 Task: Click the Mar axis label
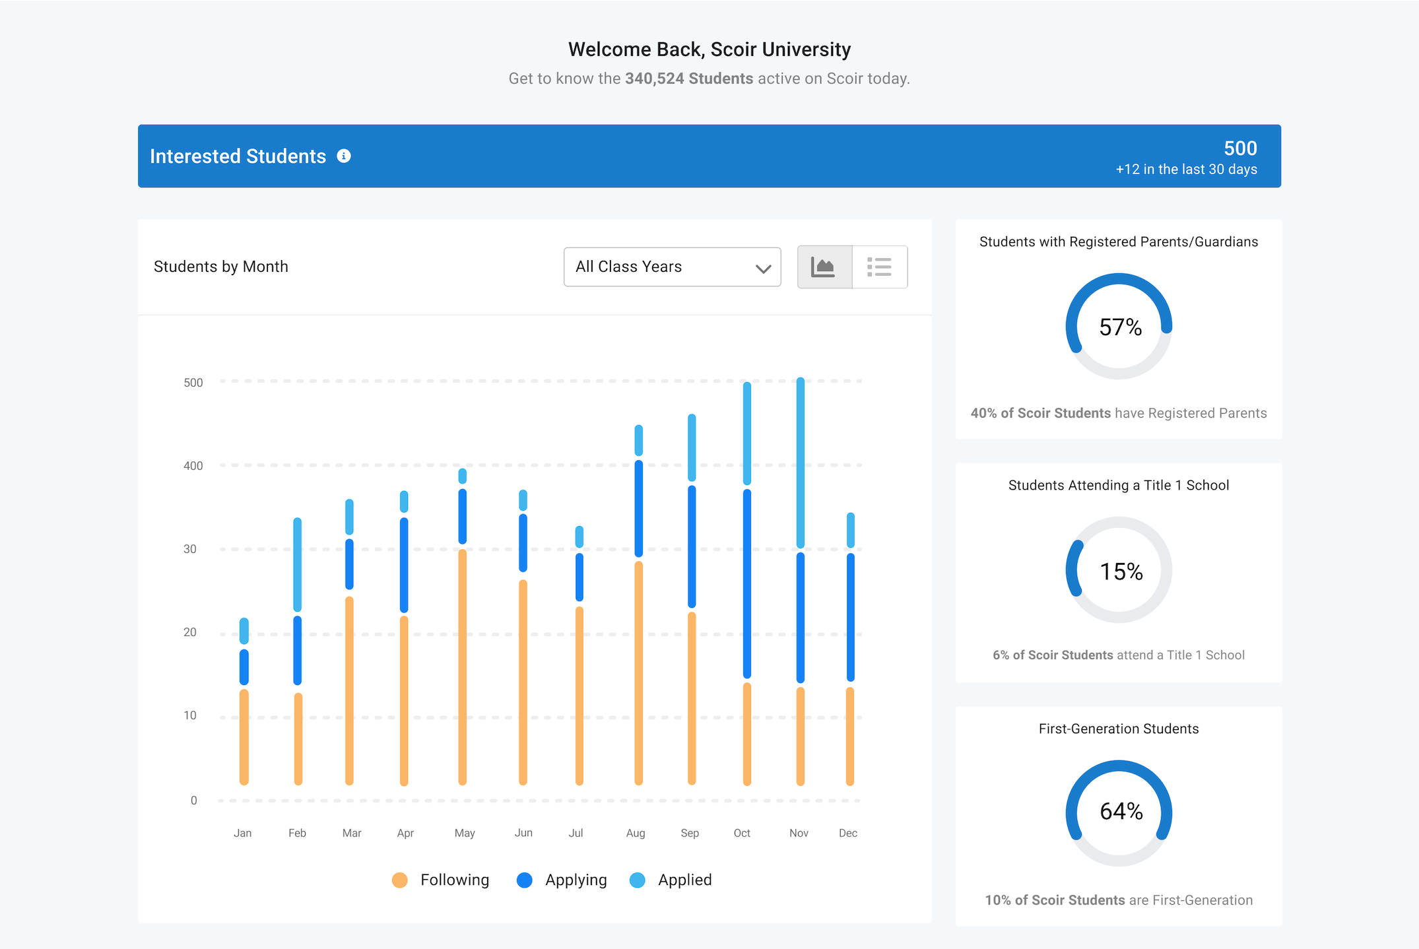tap(352, 833)
